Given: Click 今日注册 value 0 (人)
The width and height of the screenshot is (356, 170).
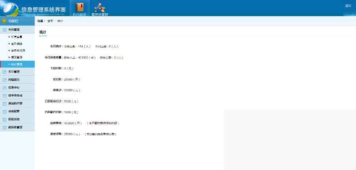Looking at the screenshot, I should 114,47.
